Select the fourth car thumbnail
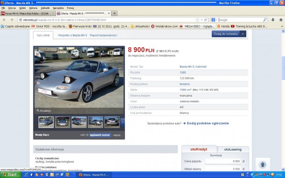The width and height of the screenshot is (285, 178). (x=95, y=122)
